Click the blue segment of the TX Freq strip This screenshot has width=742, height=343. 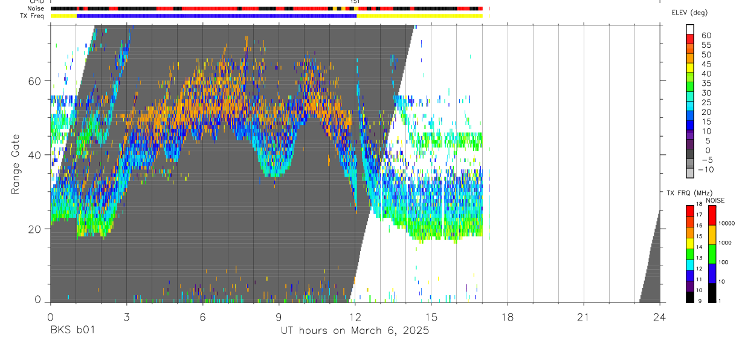[216, 16]
